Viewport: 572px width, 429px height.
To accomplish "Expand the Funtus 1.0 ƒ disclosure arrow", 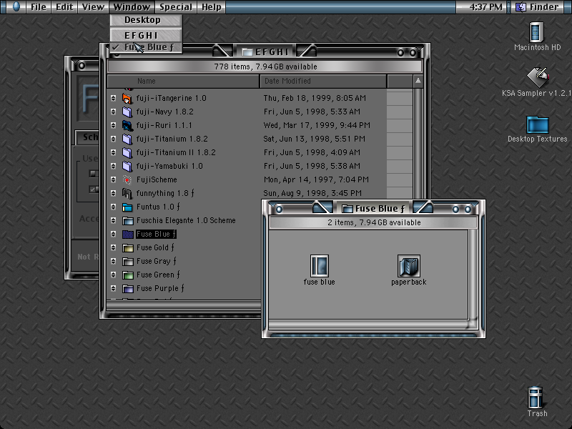I will tap(113, 207).
